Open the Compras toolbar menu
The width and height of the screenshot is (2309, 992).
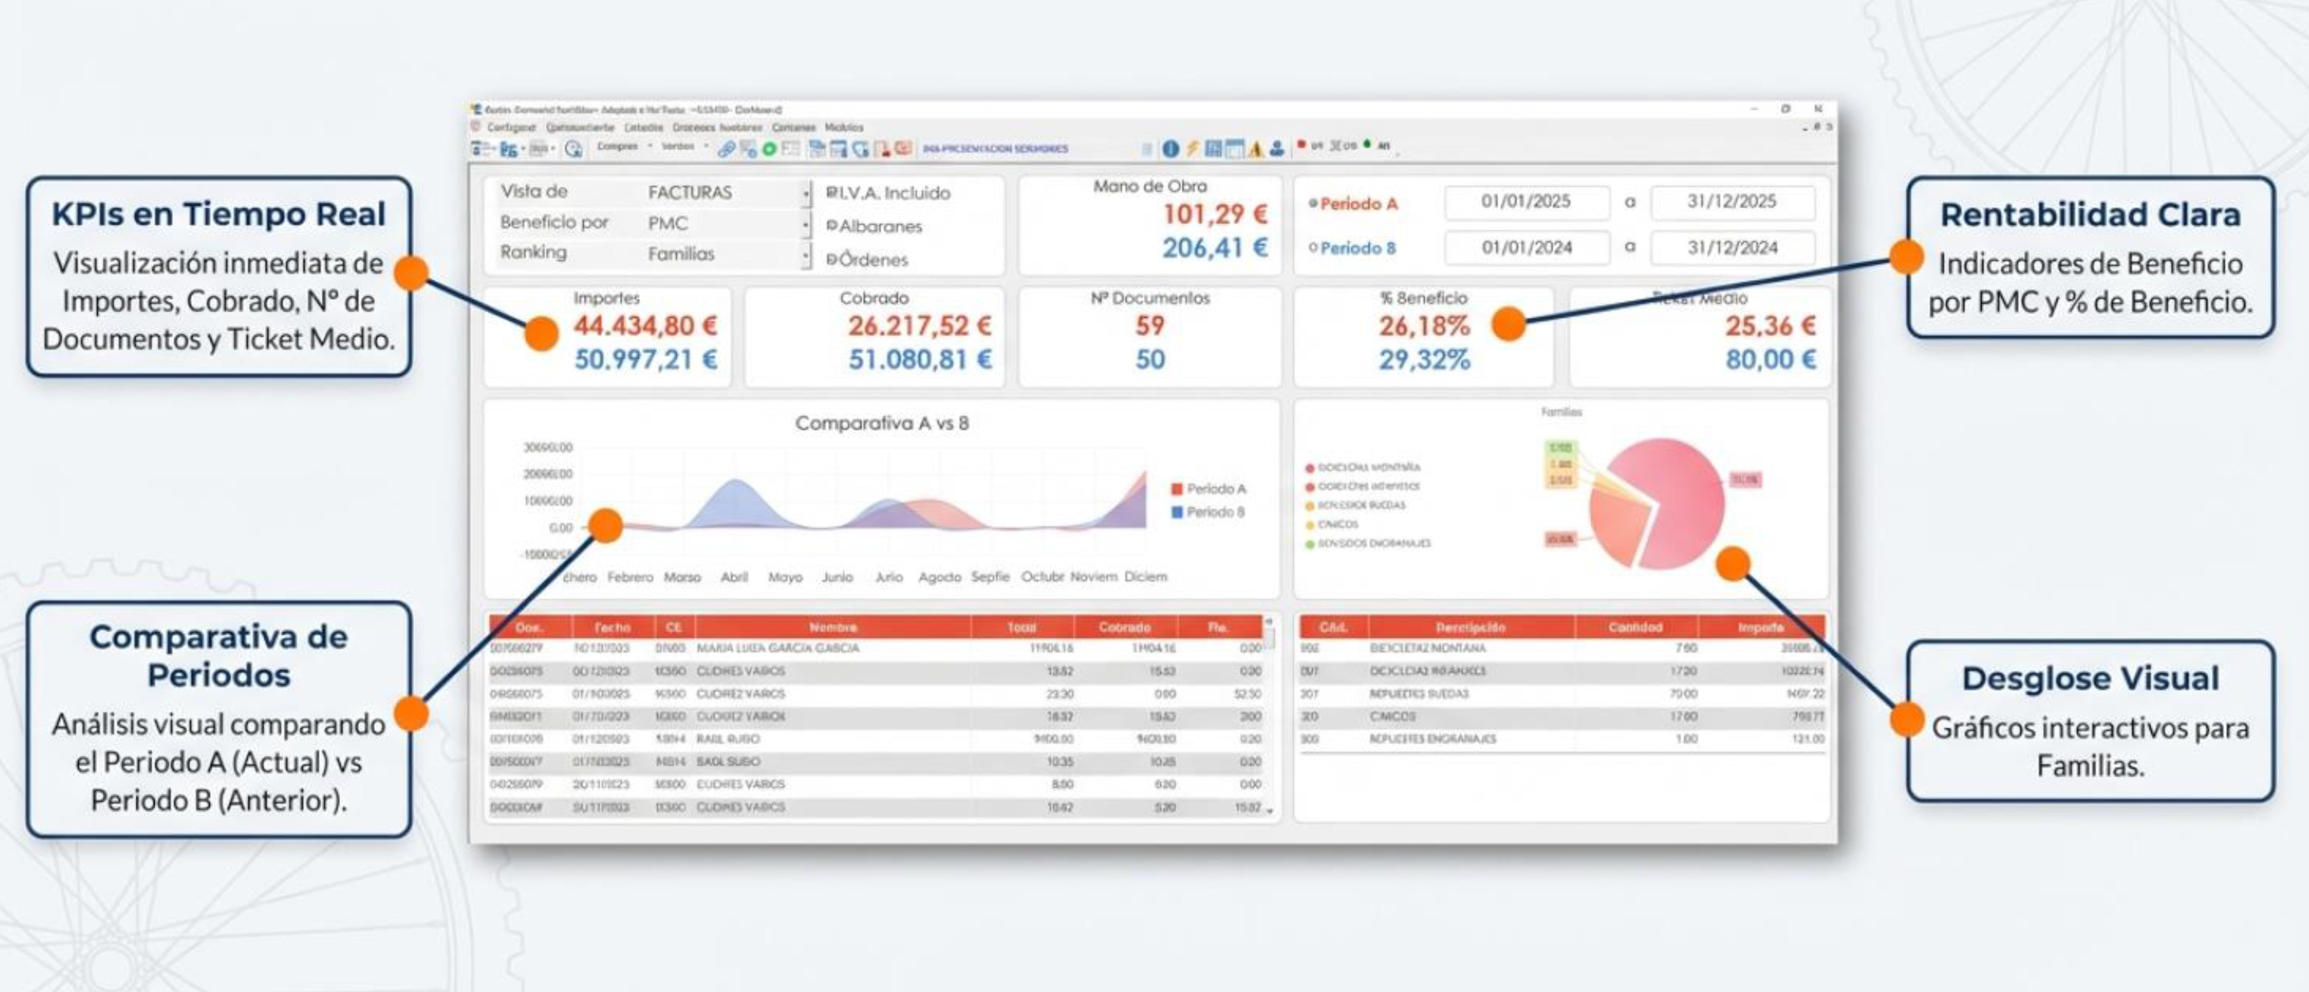(x=618, y=147)
